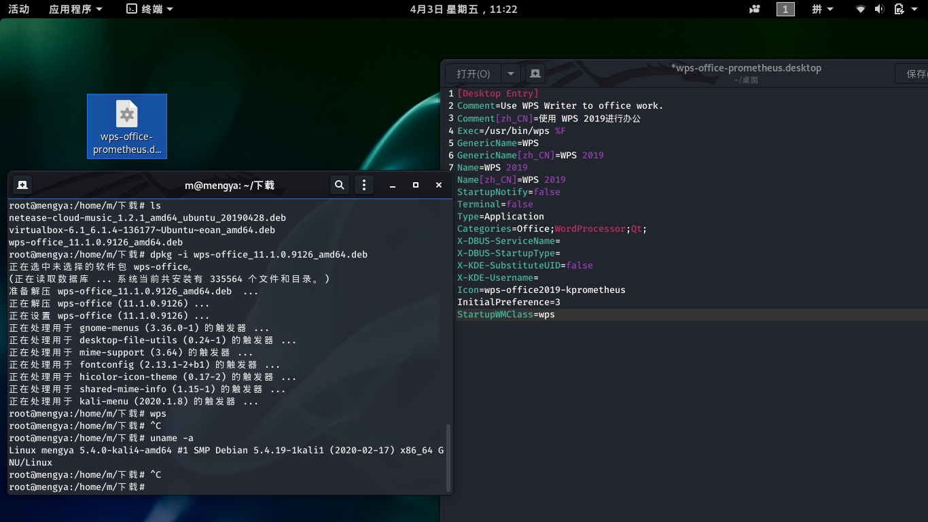Open the 应用程序 applications menu
Screen dimensions: 928x522
(75, 9)
